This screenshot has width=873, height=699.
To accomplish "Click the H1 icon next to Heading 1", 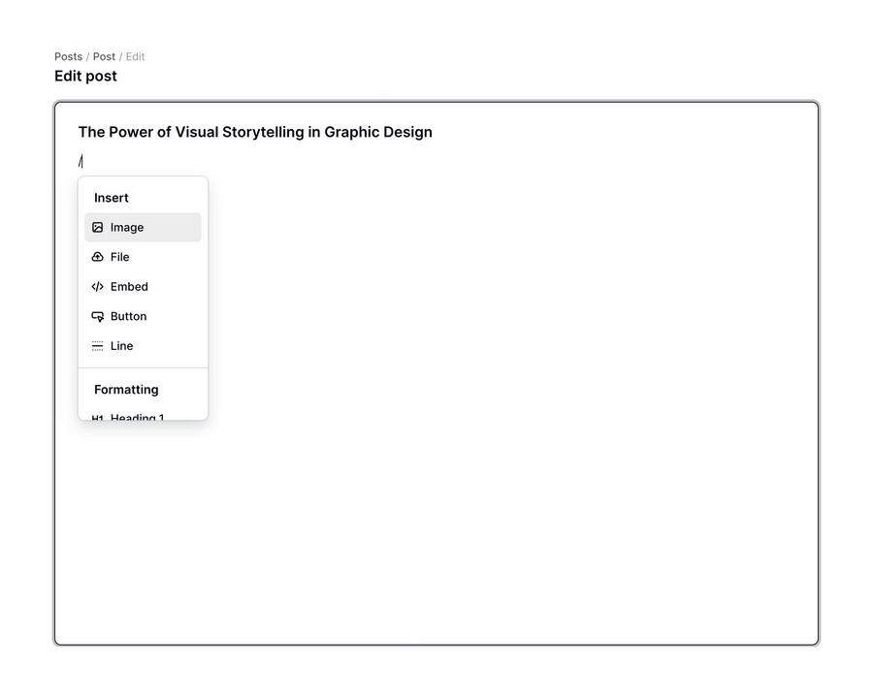I will click(99, 417).
